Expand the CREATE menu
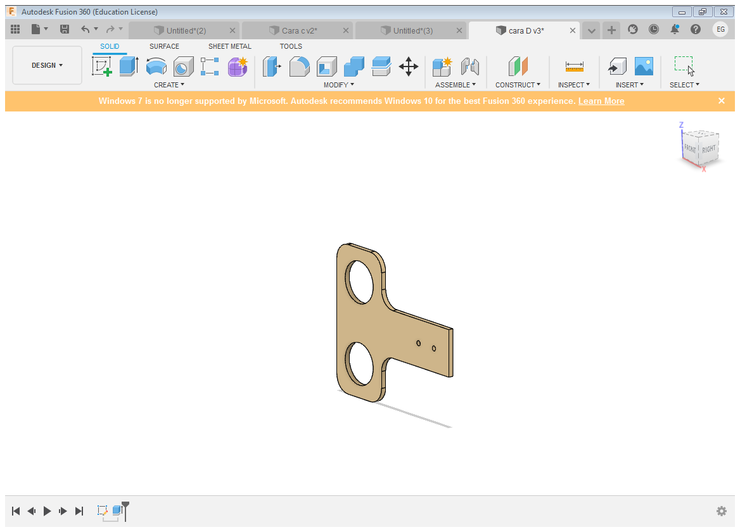This screenshot has width=740, height=532. tap(169, 85)
